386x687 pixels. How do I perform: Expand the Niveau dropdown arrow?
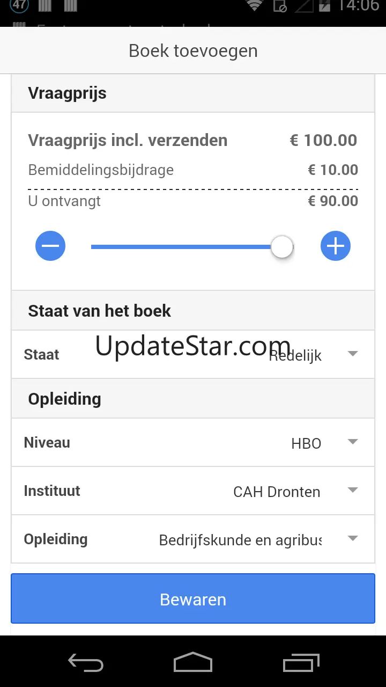pyautogui.click(x=352, y=442)
